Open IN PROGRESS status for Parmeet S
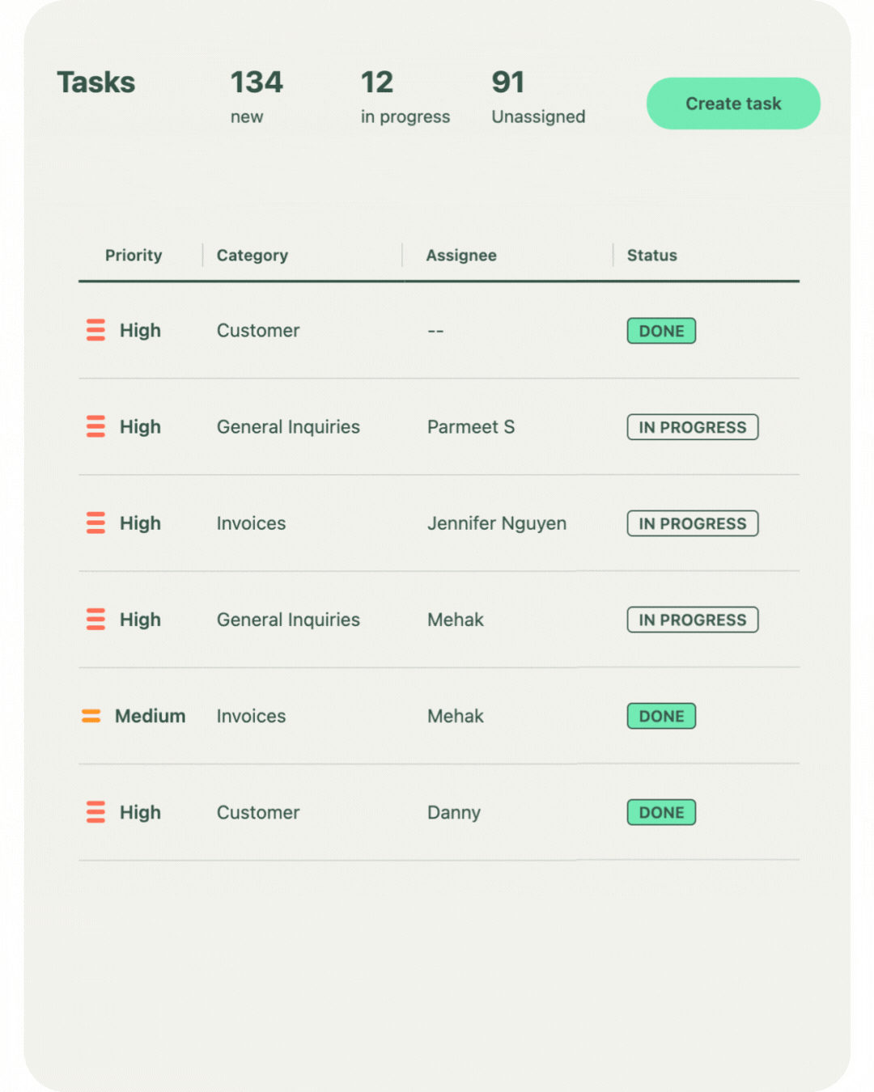The image size is (874, 1092). click(x=692, y=427)
